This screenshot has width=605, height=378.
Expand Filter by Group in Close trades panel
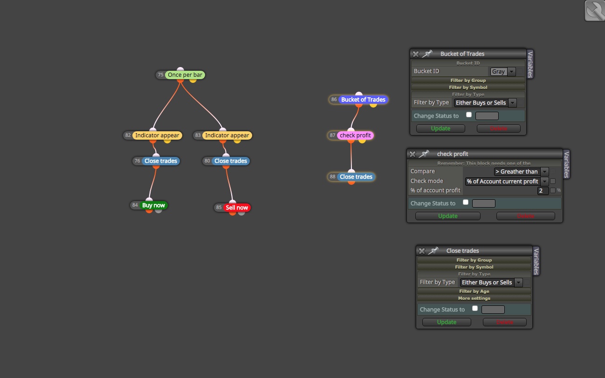pyautogui.click(x=474, y=260)
